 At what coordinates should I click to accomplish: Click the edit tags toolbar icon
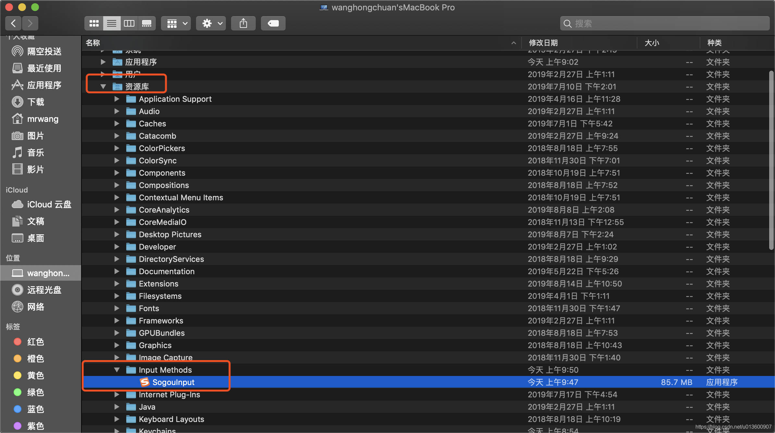point(273,23)
